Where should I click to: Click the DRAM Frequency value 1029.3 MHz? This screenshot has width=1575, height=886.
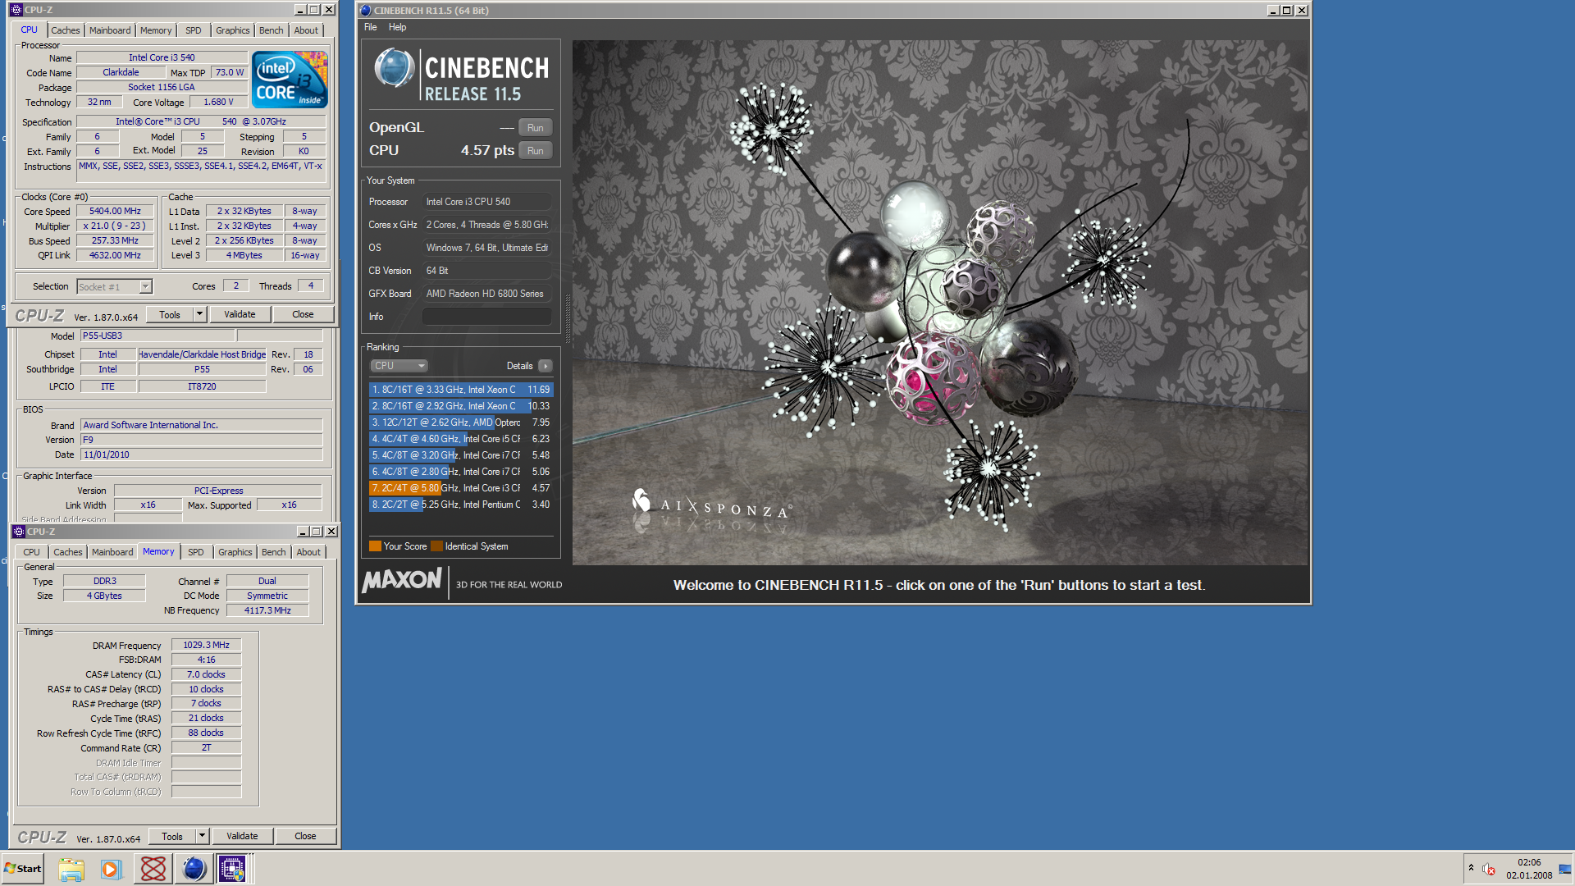click(x=207, y=645)
